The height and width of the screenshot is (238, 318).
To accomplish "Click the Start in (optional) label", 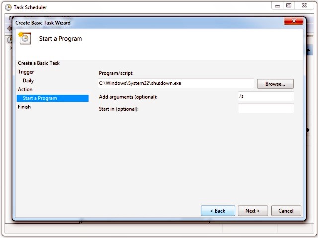I will click(x=119, y=109).
